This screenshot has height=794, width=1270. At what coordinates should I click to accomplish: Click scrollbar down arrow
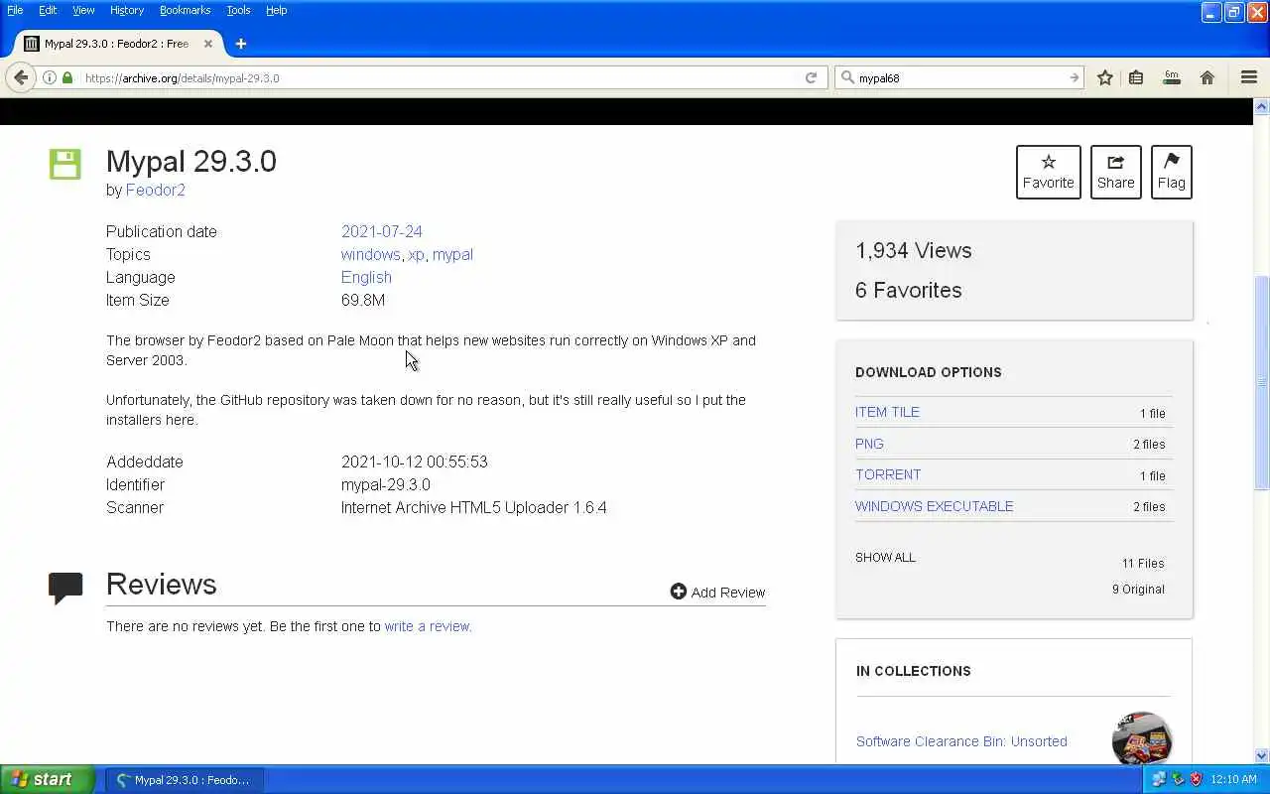[x=1262, y=755]
